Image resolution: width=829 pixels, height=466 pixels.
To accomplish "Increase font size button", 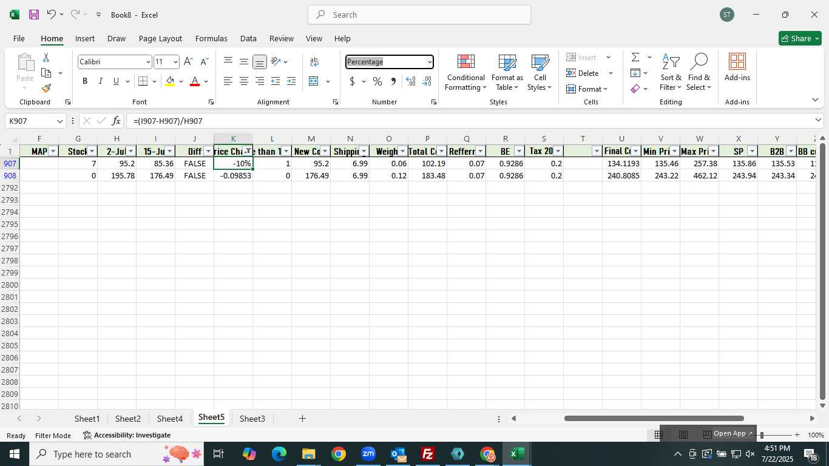I will coord(188,62).
